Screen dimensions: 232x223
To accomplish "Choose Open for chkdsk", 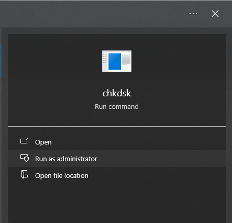I will click(x=117, y=142).
